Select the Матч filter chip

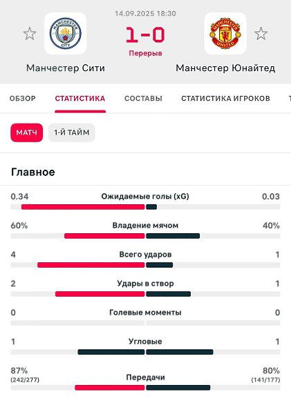27,132
